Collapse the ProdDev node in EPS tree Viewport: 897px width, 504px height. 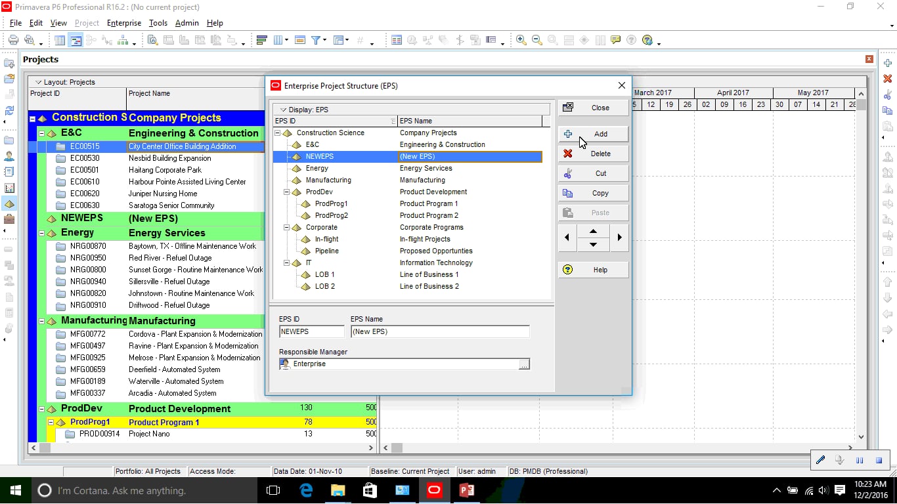[287, 192]
